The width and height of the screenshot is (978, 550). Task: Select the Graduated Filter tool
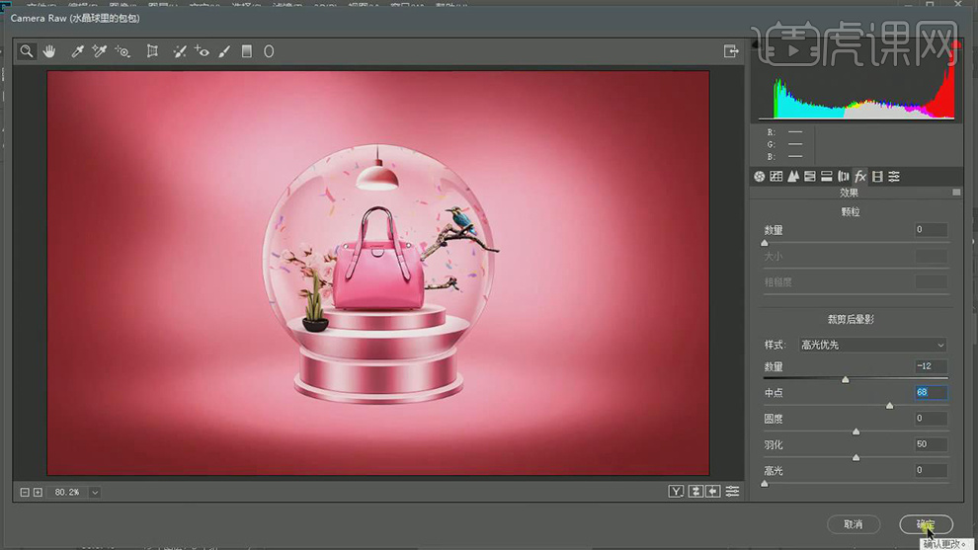click(247, 51)
